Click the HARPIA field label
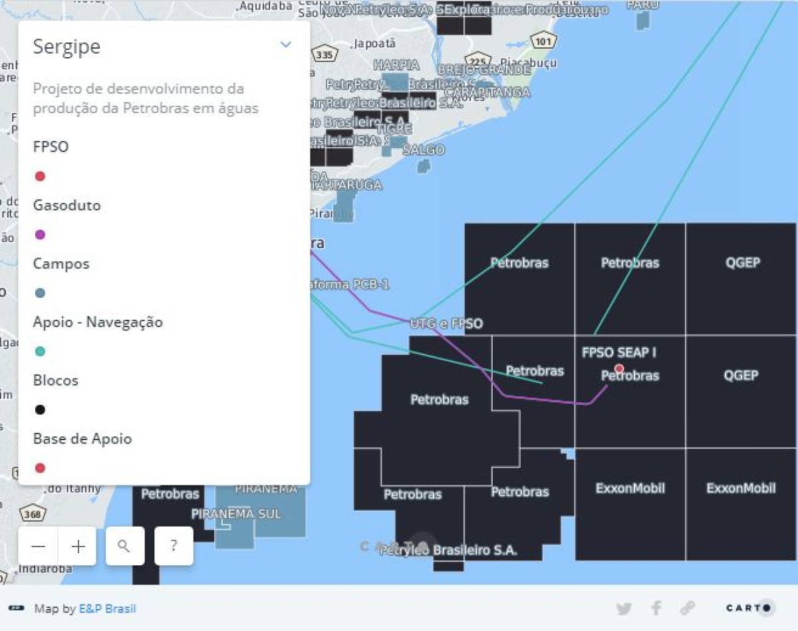798x631 pixels. click(396, 65)
